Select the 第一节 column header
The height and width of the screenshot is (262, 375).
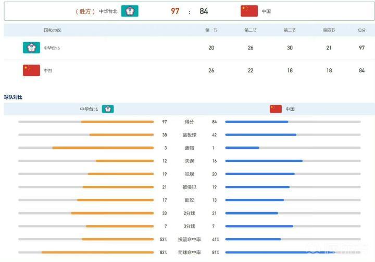[211, 30]
